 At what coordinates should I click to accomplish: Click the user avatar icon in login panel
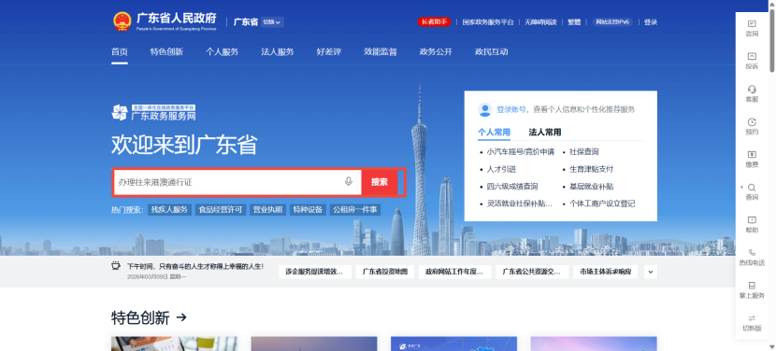coord(484,109)
